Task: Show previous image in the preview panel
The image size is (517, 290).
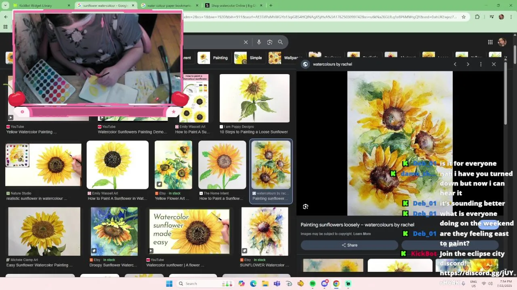Action: [455, 64]
